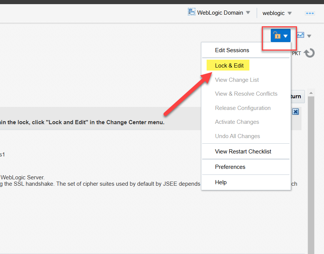This screenshot has width=324, height=254.
Task: Open Preferences from the Change Center menu
Action: [x=230, y=167]
